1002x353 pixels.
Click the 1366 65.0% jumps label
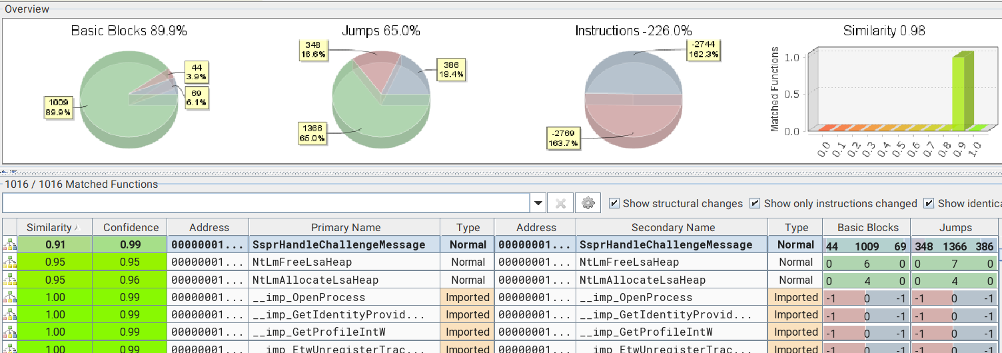pos(312,133)
